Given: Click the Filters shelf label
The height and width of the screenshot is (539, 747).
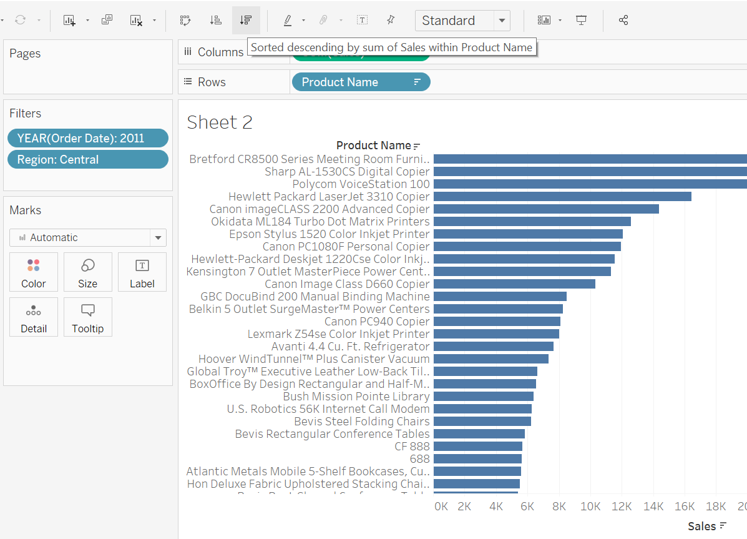Looking at the screenshot, I should pos(25,114).
